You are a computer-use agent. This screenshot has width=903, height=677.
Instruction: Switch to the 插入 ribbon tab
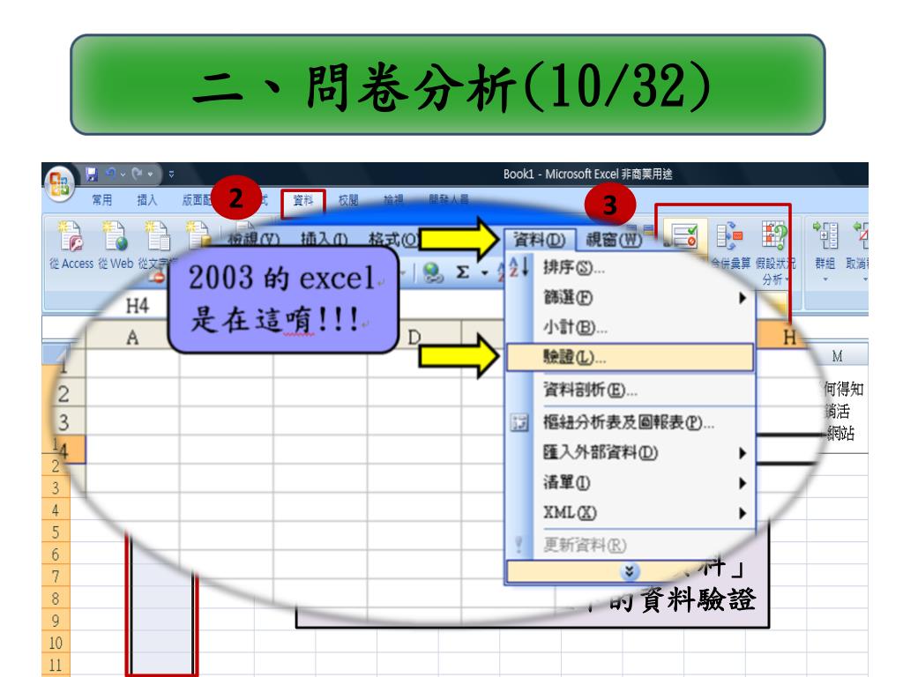147,200
